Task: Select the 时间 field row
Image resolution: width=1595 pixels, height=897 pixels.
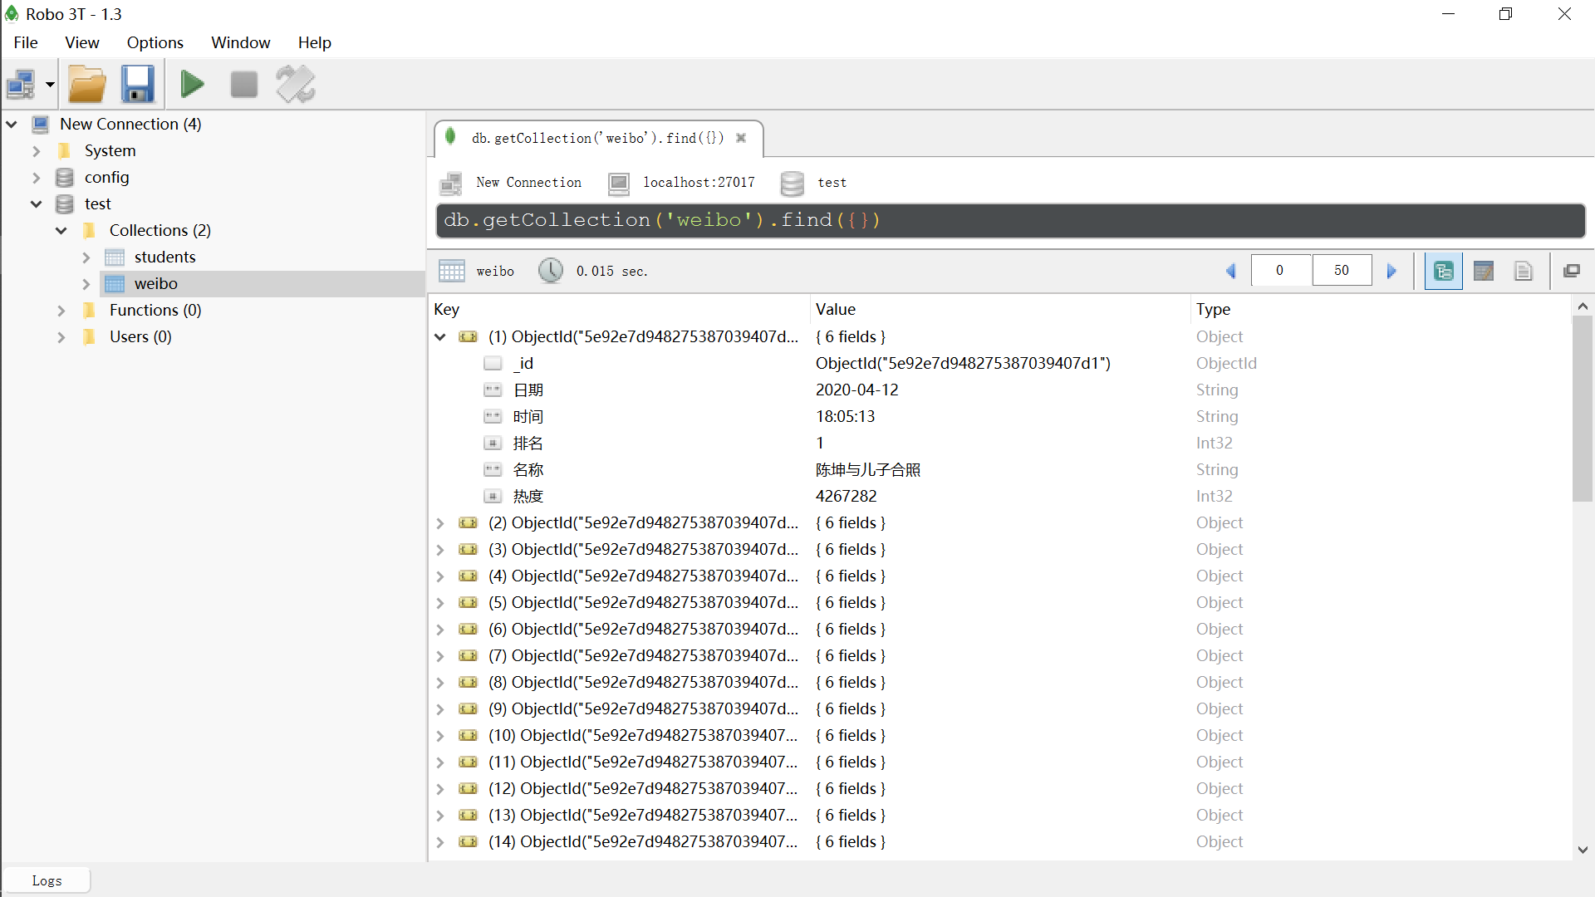Action: click(1000, 417)
